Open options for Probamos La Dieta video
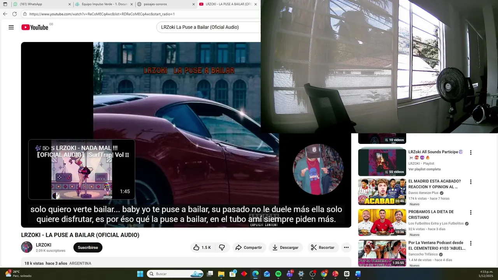Image resolution: width=498 pixels, height=280 pixels. point(470,213)
